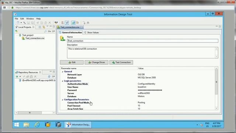Open the File menu
The width and height of the screenshot is (236, 133).
tap(16, 19)
